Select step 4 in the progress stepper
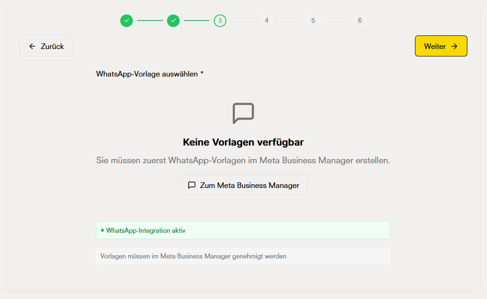The height and width of the screenshot is (299, 487). click(266, 21)
